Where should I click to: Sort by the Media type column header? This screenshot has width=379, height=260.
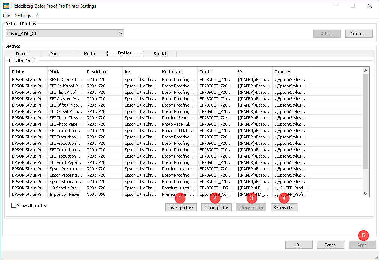pos(179,72)
